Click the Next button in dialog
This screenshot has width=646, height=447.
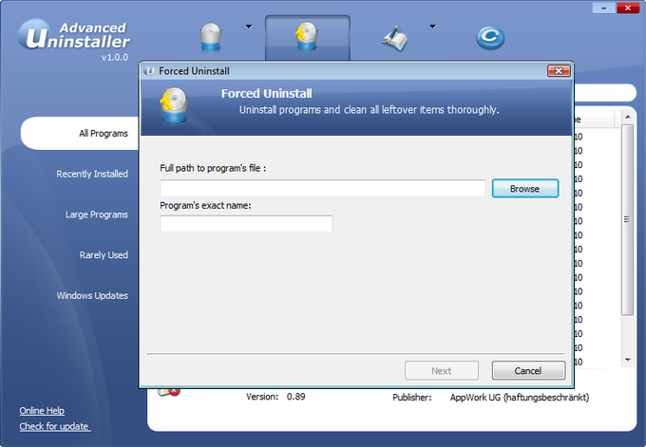pos(441,370)
